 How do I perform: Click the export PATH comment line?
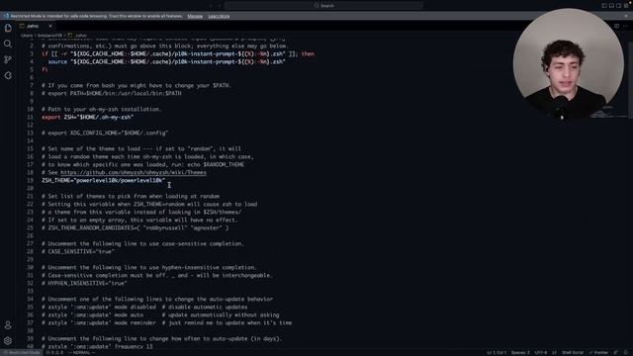pos(112,93)
